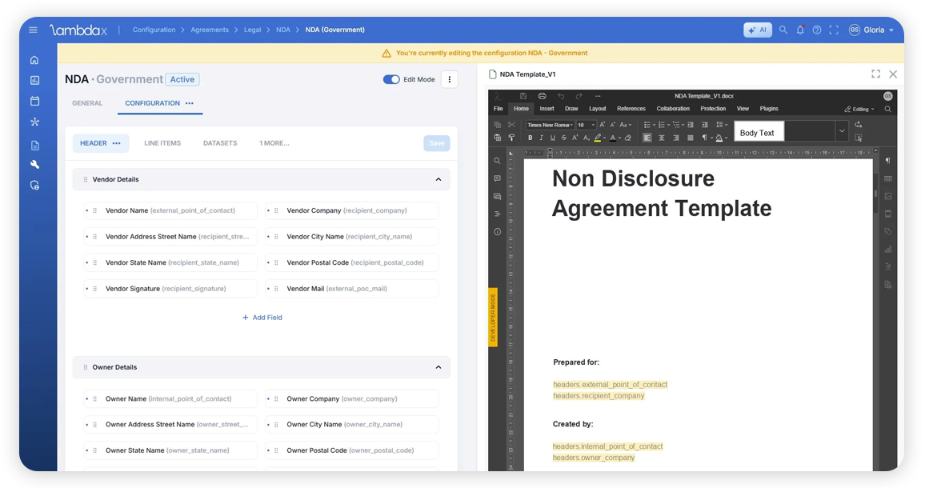Click the Save button
The width and height of the screenshot is (925, 488).
click(x=437, y=143)
